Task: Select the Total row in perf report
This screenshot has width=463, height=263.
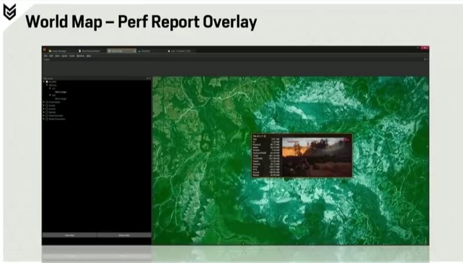Action: (x=266, y=155)
